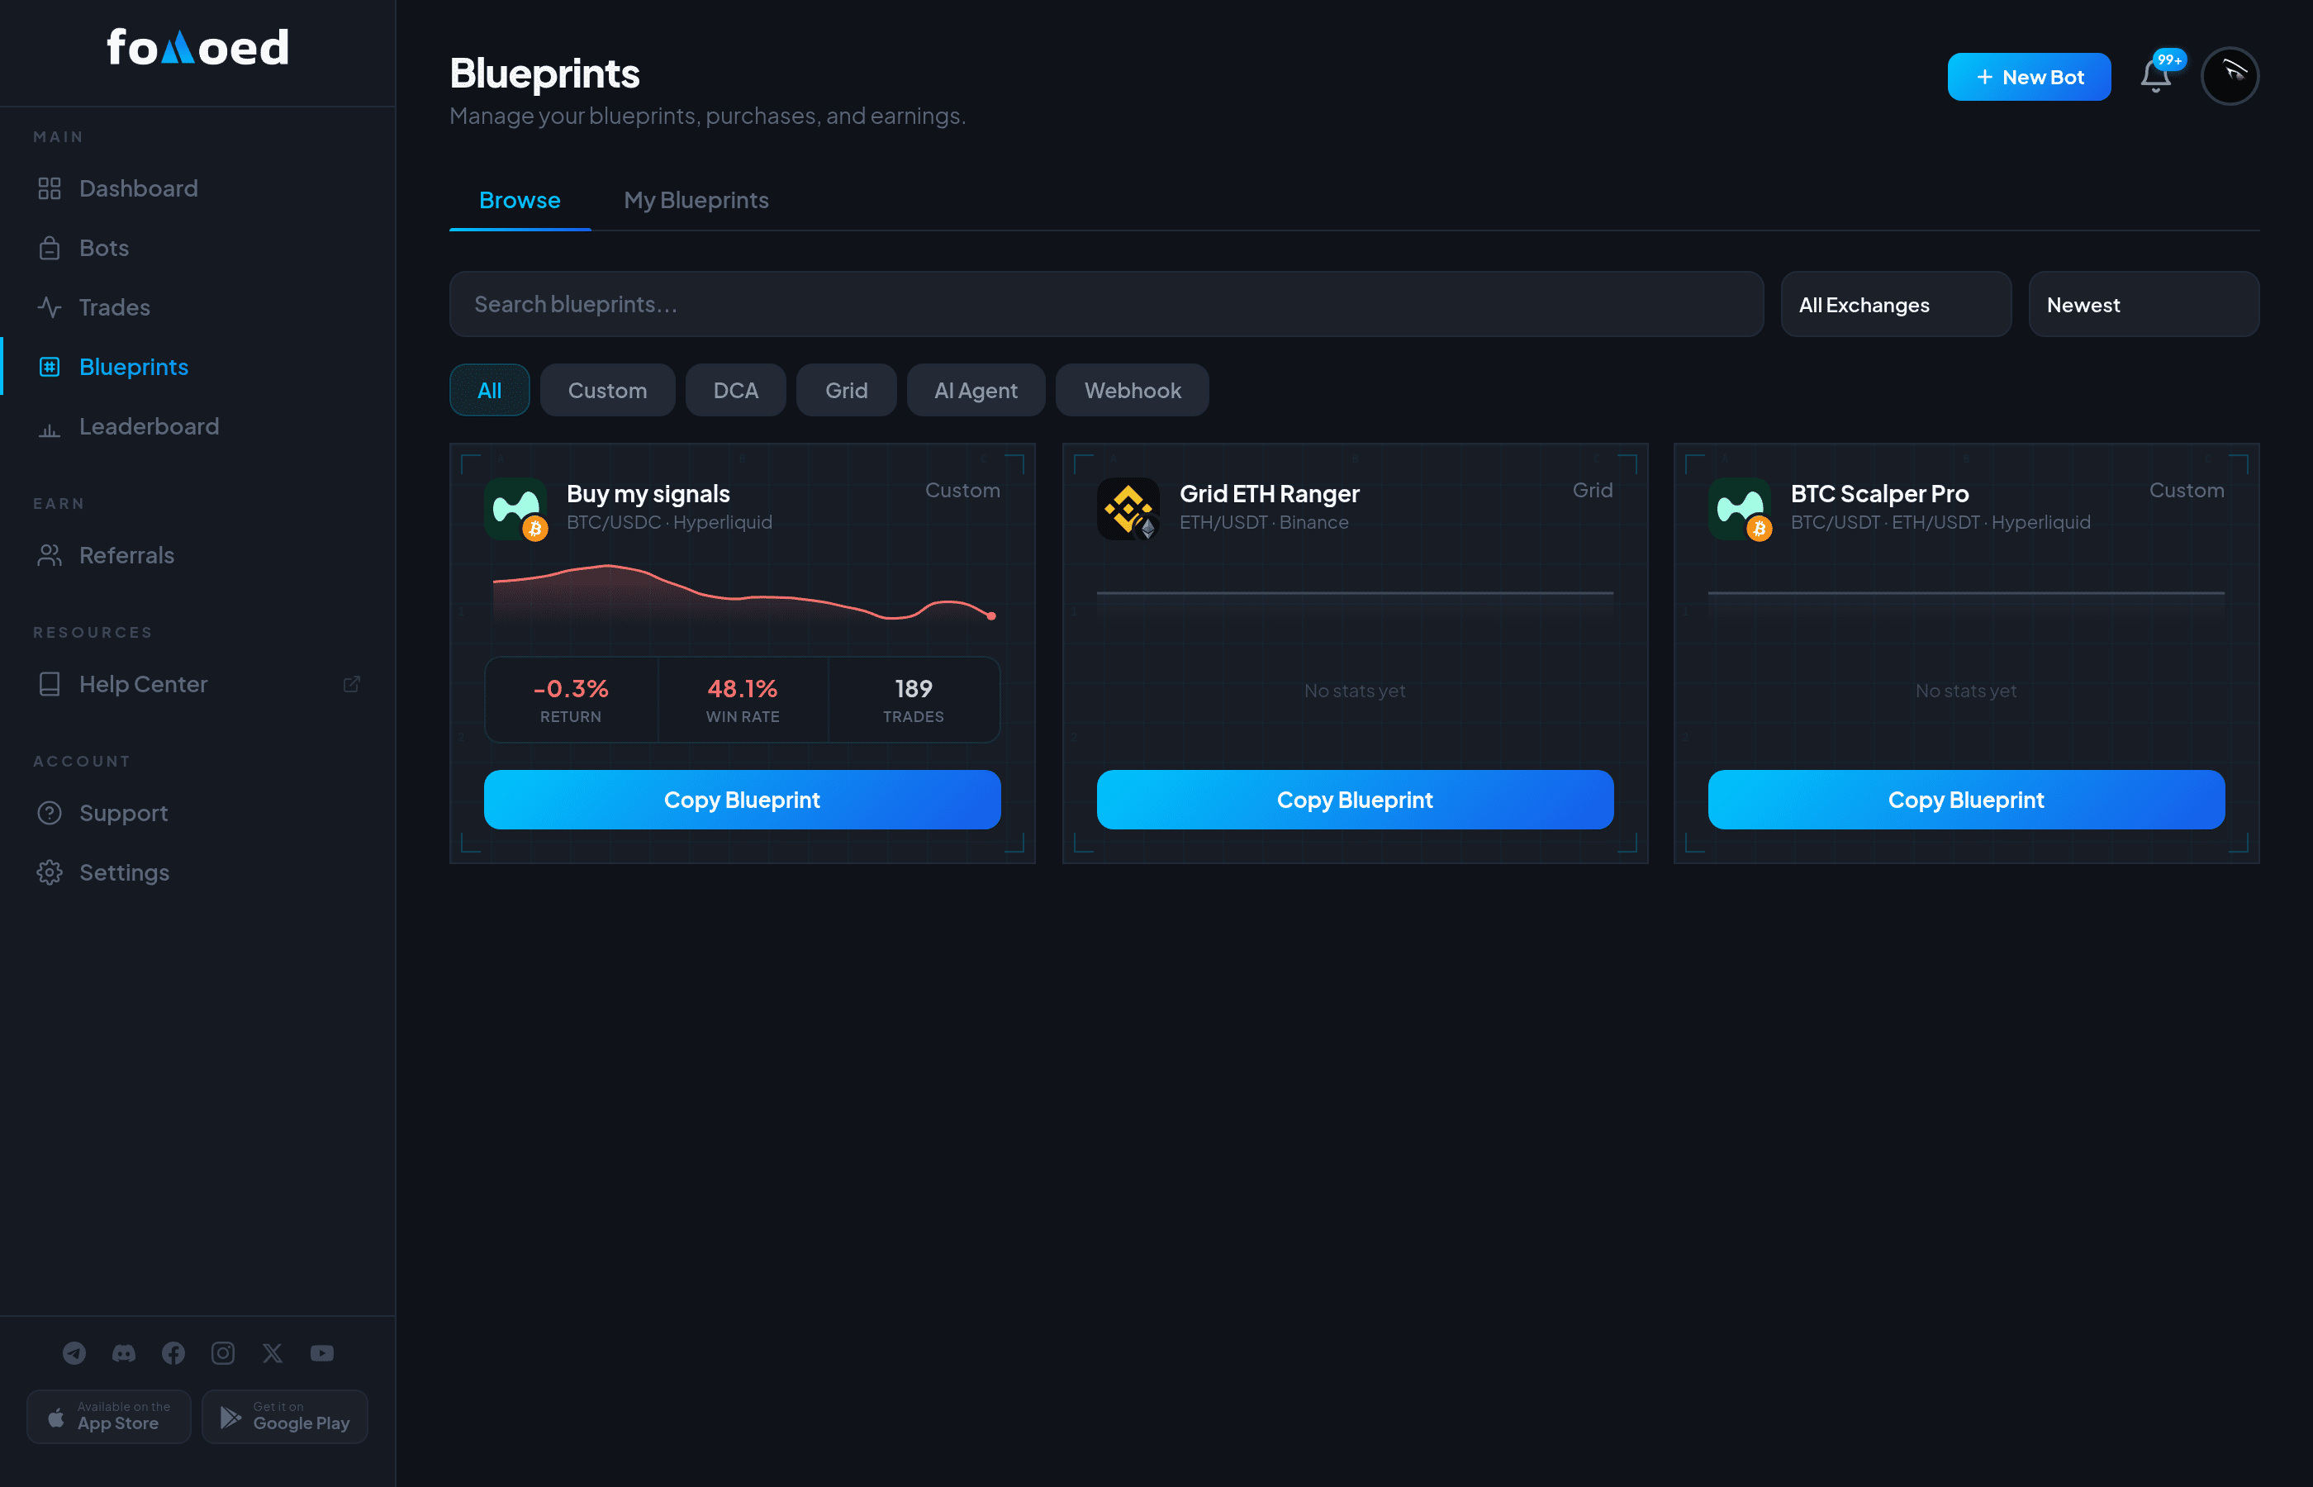2313x1487 pixels.
Task: Switch to the Browse tab
Action: coord(520,200)
